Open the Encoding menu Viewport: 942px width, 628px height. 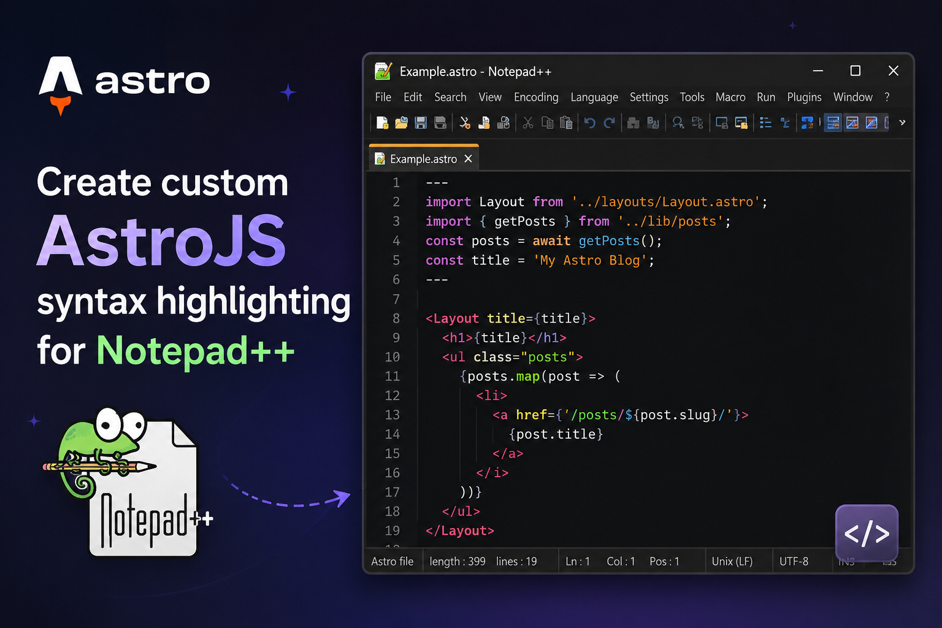point(536,97)
